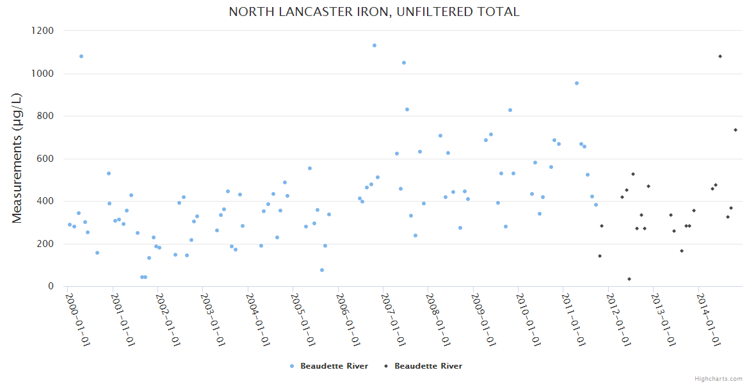
Task: Toggle black-diamond Beaudette River series label in legend
Action: point(428,366)
